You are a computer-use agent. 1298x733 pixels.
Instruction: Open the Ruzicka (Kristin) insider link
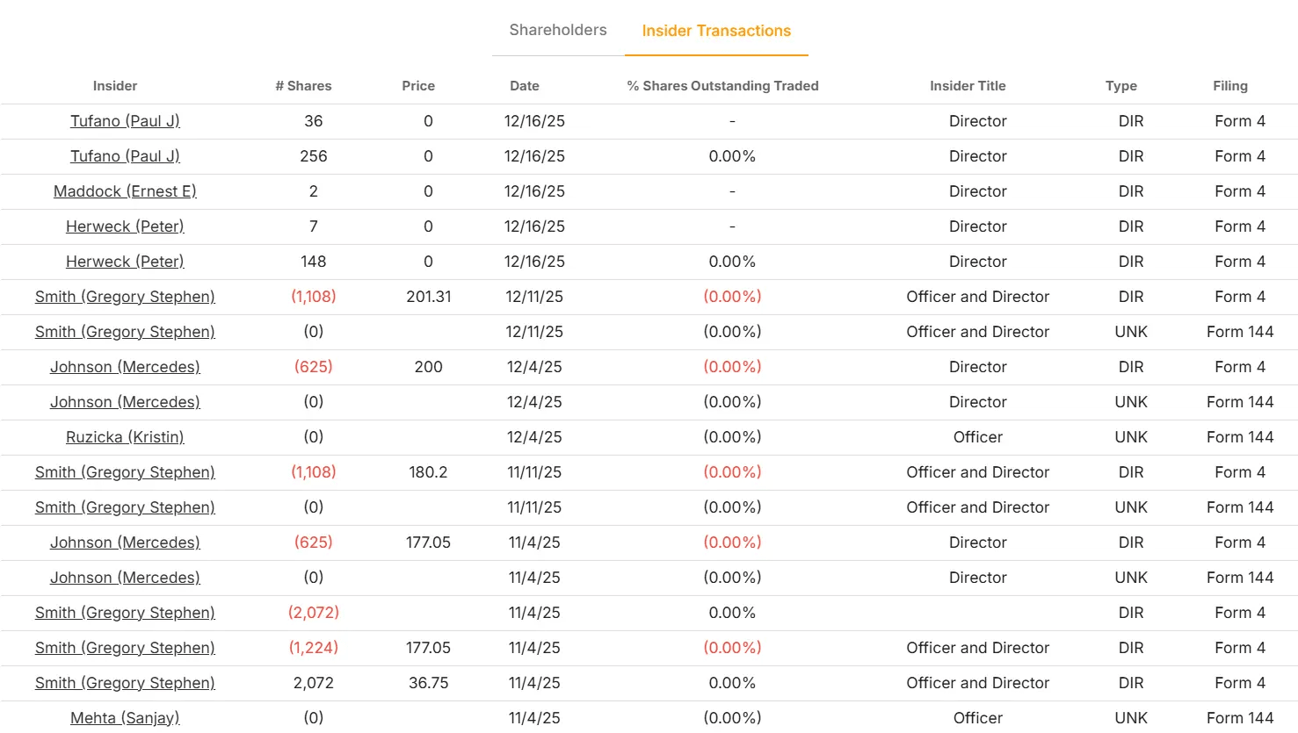pyautogui.click(x=125, y=437)
